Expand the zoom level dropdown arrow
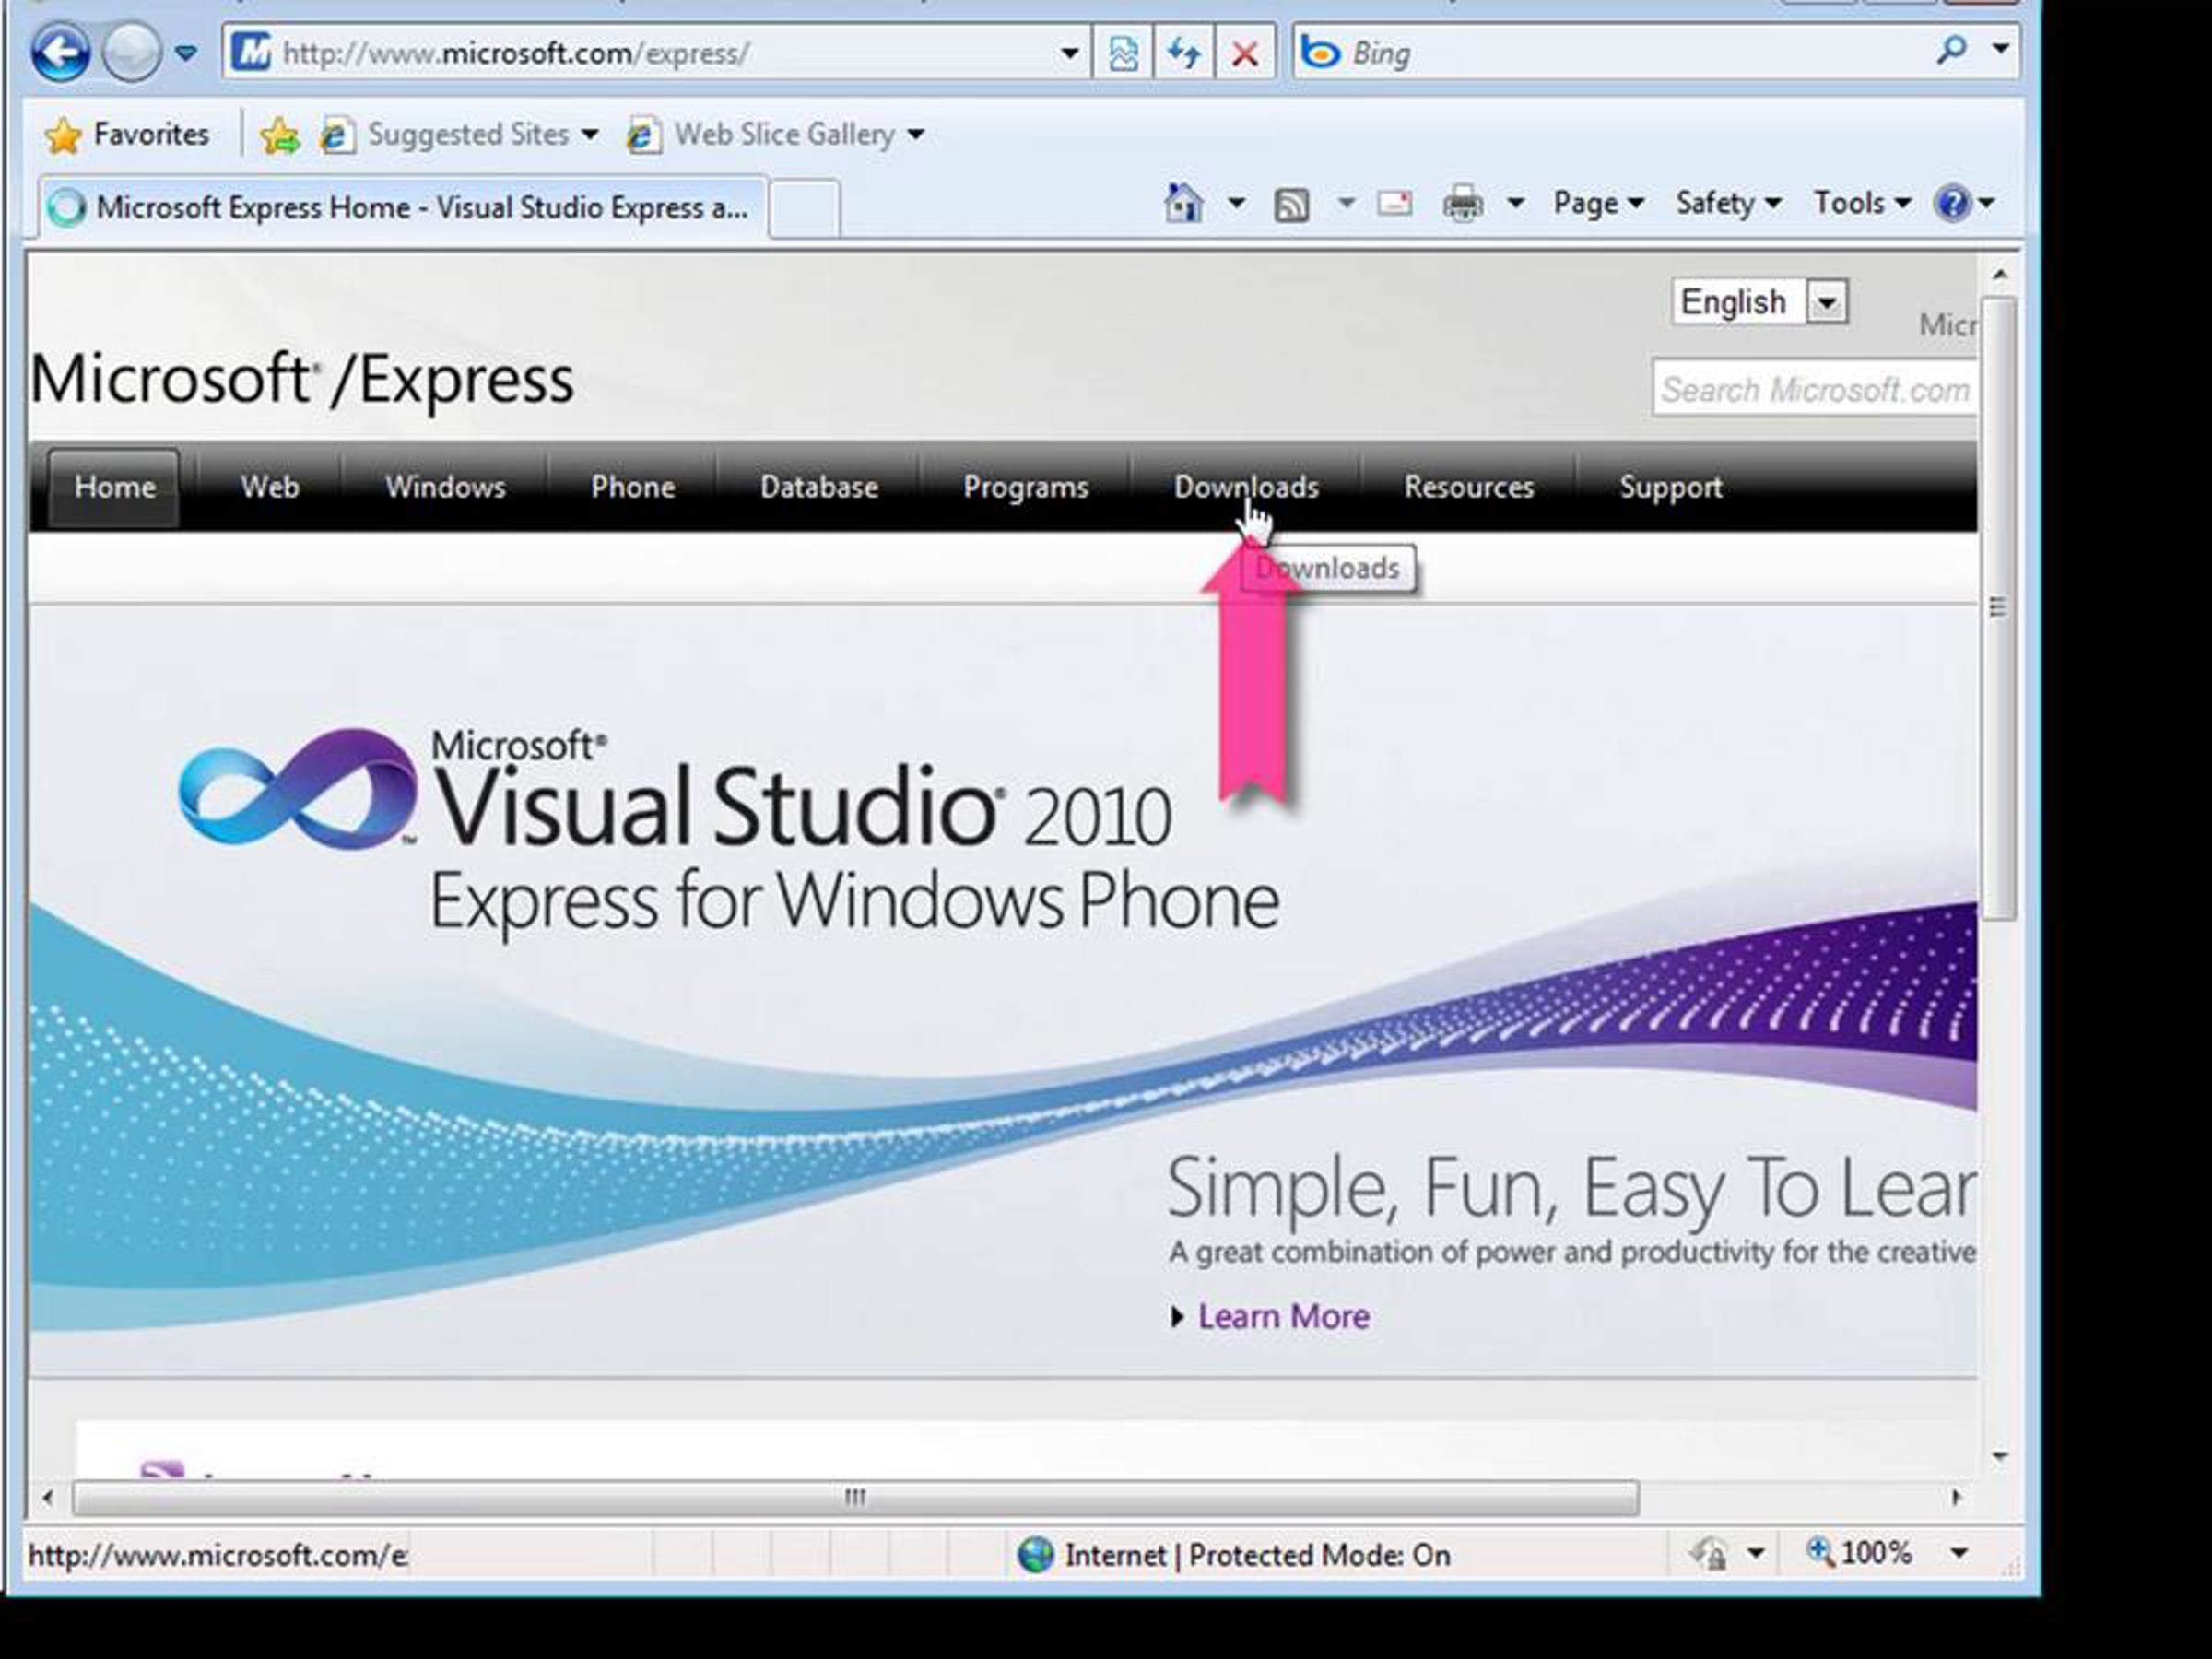The image size is (2212, 1659). tap(1959, 1554)
